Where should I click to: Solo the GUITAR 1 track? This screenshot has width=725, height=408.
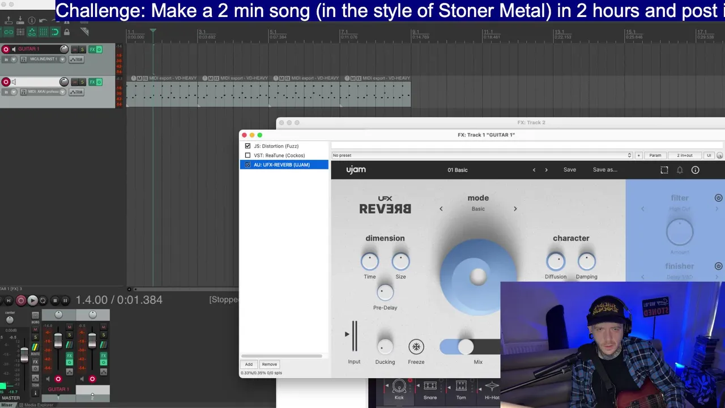pos(82,49)
